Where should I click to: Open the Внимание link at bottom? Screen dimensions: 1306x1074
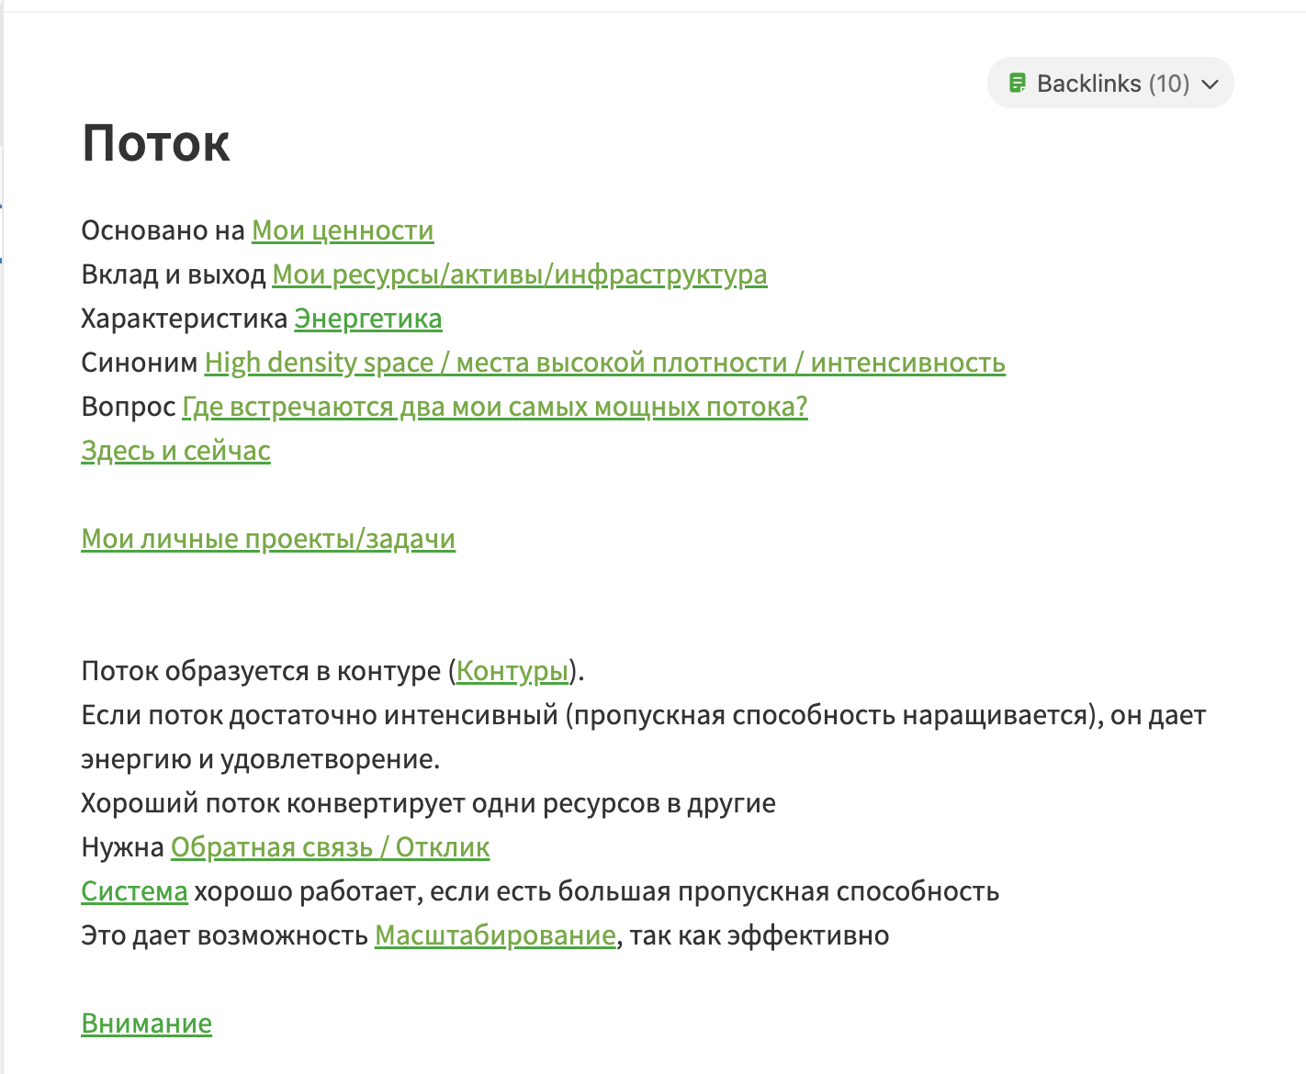coord(147,1024)
